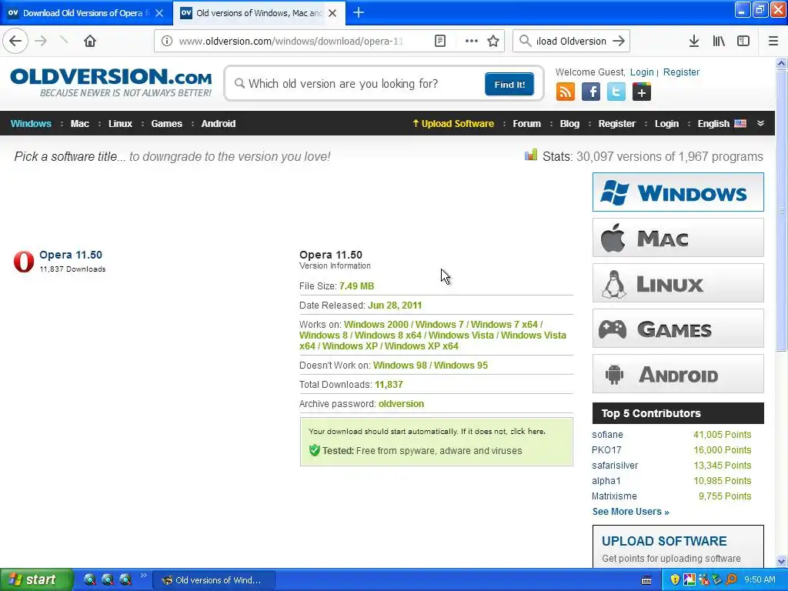Click the search go arrow
The height and width of the screenshot is (591, 788).
(x=619, y=42)
